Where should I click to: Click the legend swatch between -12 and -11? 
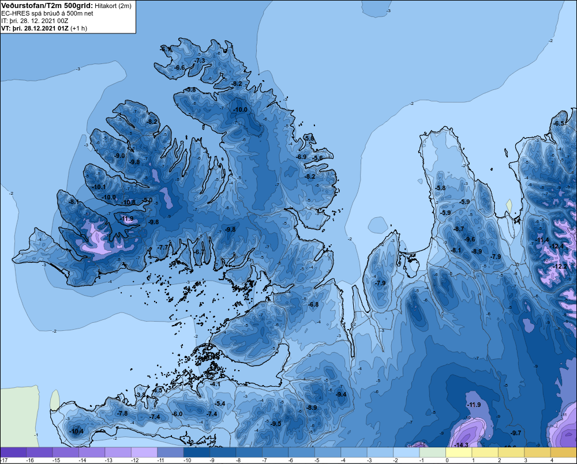pyautogui.click(x=144, y=452)
